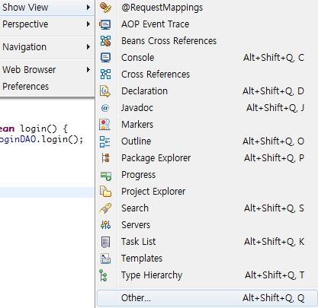Image resolution: width=318 pixels, height=308 pixels.
Task: Click the Alt+Shift+Q, S shortcut label
Action: [x=274, y=208]
